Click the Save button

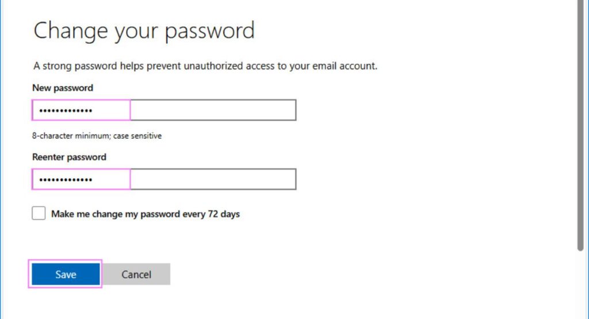point(66,275)
